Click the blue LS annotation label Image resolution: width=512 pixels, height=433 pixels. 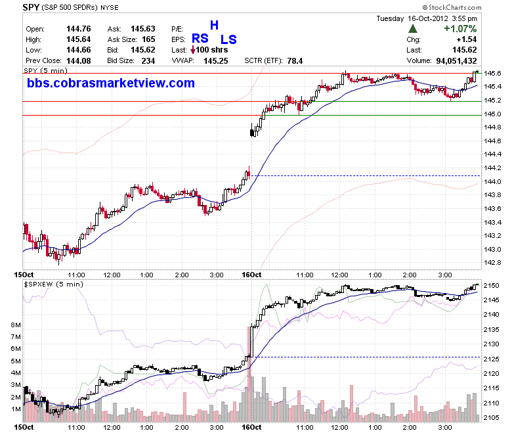point(228,39)
